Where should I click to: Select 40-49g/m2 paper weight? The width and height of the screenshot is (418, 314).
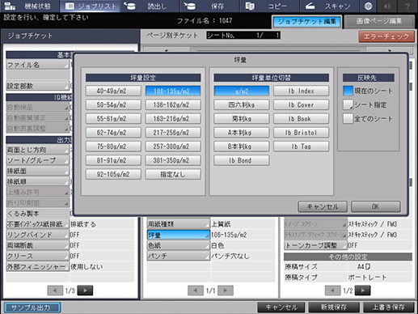pyautogui.click(x=113, y=91)
